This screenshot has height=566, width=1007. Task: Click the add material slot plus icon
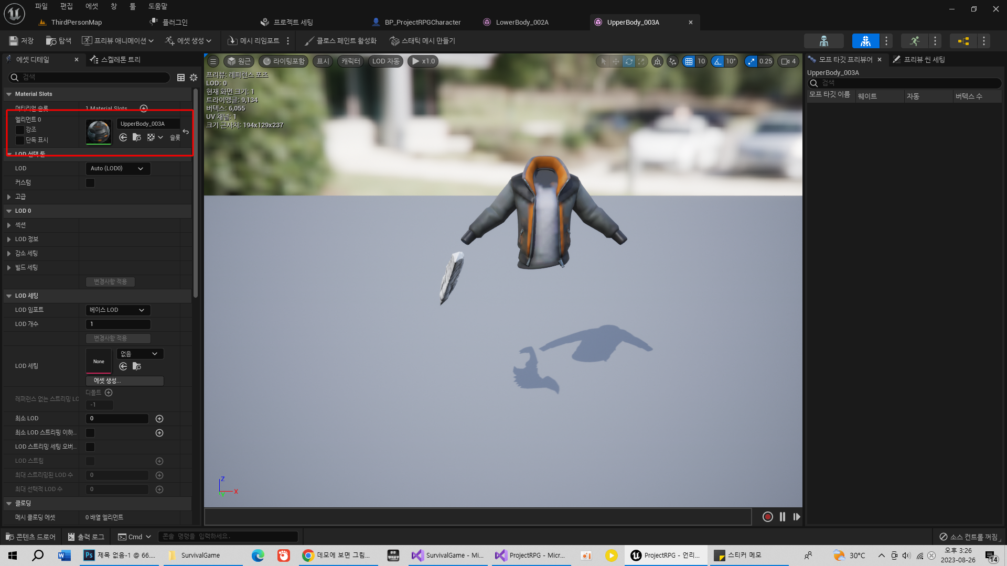tap(144, 108)
